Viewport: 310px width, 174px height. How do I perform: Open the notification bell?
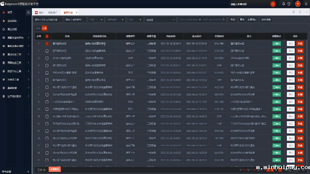click(283, 4)
